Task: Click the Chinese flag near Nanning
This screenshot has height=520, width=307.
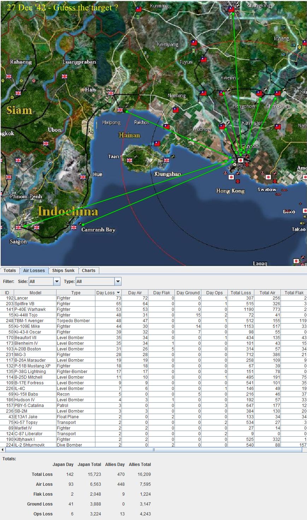Action: pos(176,110)
